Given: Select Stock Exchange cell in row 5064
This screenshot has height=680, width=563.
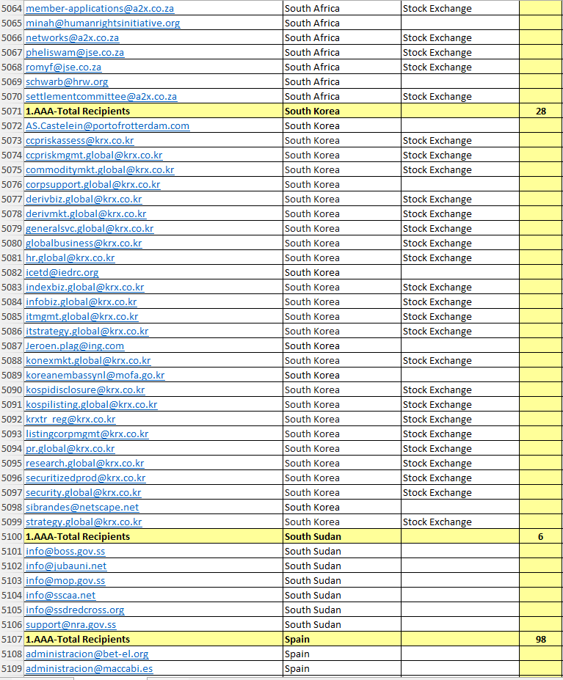Looking at the screenshot, I should coord(460,9).
